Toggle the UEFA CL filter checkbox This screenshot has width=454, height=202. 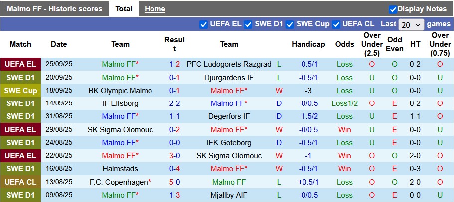coord(336,24)
